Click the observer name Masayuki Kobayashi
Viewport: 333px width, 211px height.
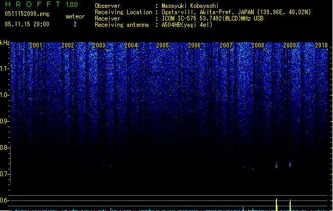(x=190, y=6)
